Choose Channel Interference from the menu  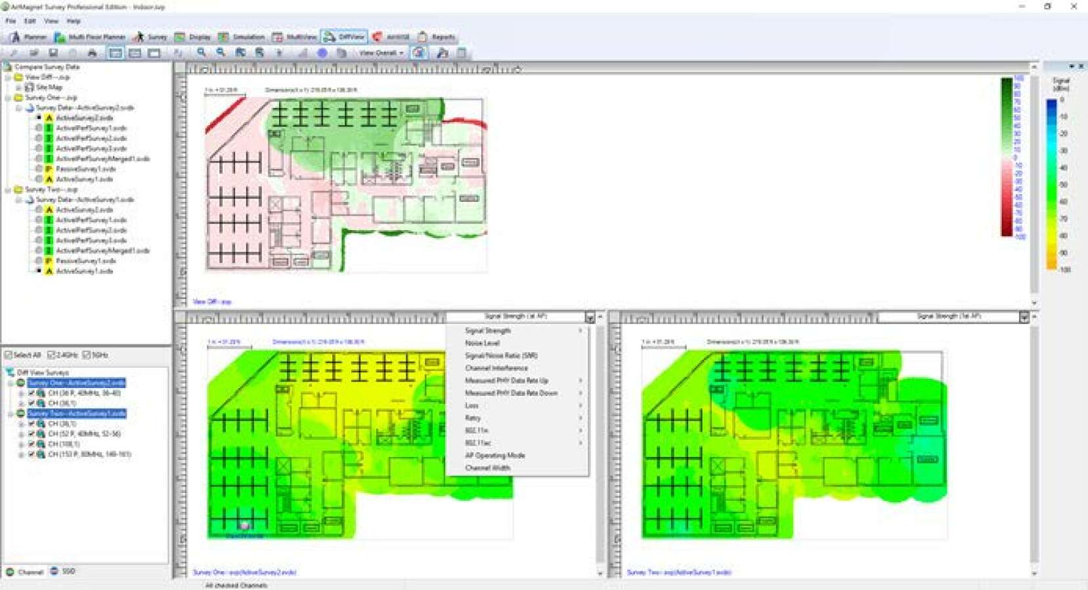point(517,368)
